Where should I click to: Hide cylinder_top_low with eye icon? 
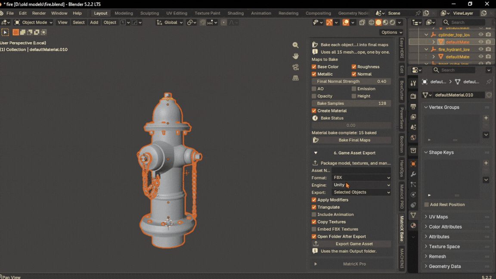(481, 35)
